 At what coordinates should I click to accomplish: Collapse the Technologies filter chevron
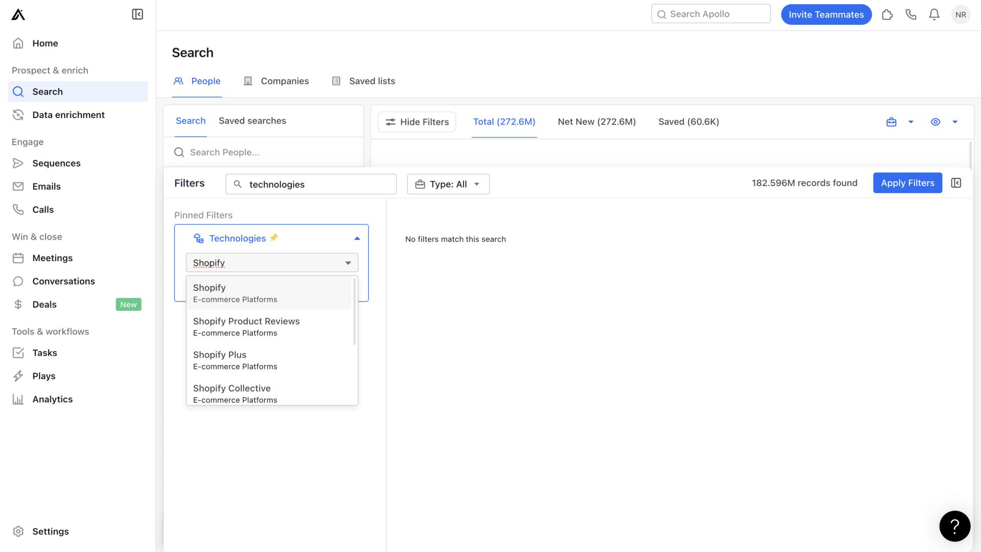[x=357, y=239]
